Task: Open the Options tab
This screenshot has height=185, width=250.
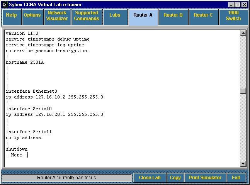Action: point(32,17)
